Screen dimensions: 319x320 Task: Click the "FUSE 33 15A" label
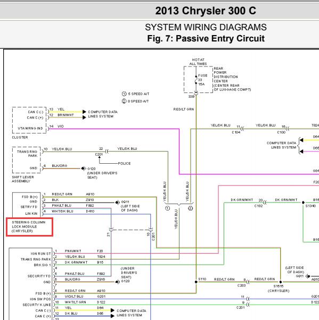click(202, 80)
